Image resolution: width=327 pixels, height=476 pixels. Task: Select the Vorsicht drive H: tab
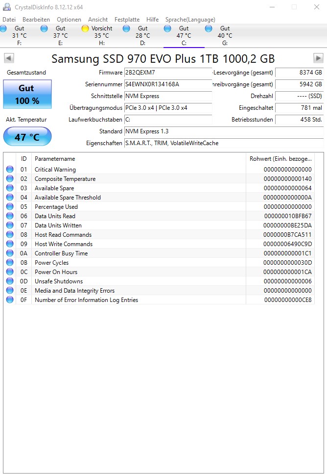coord(102,35)
